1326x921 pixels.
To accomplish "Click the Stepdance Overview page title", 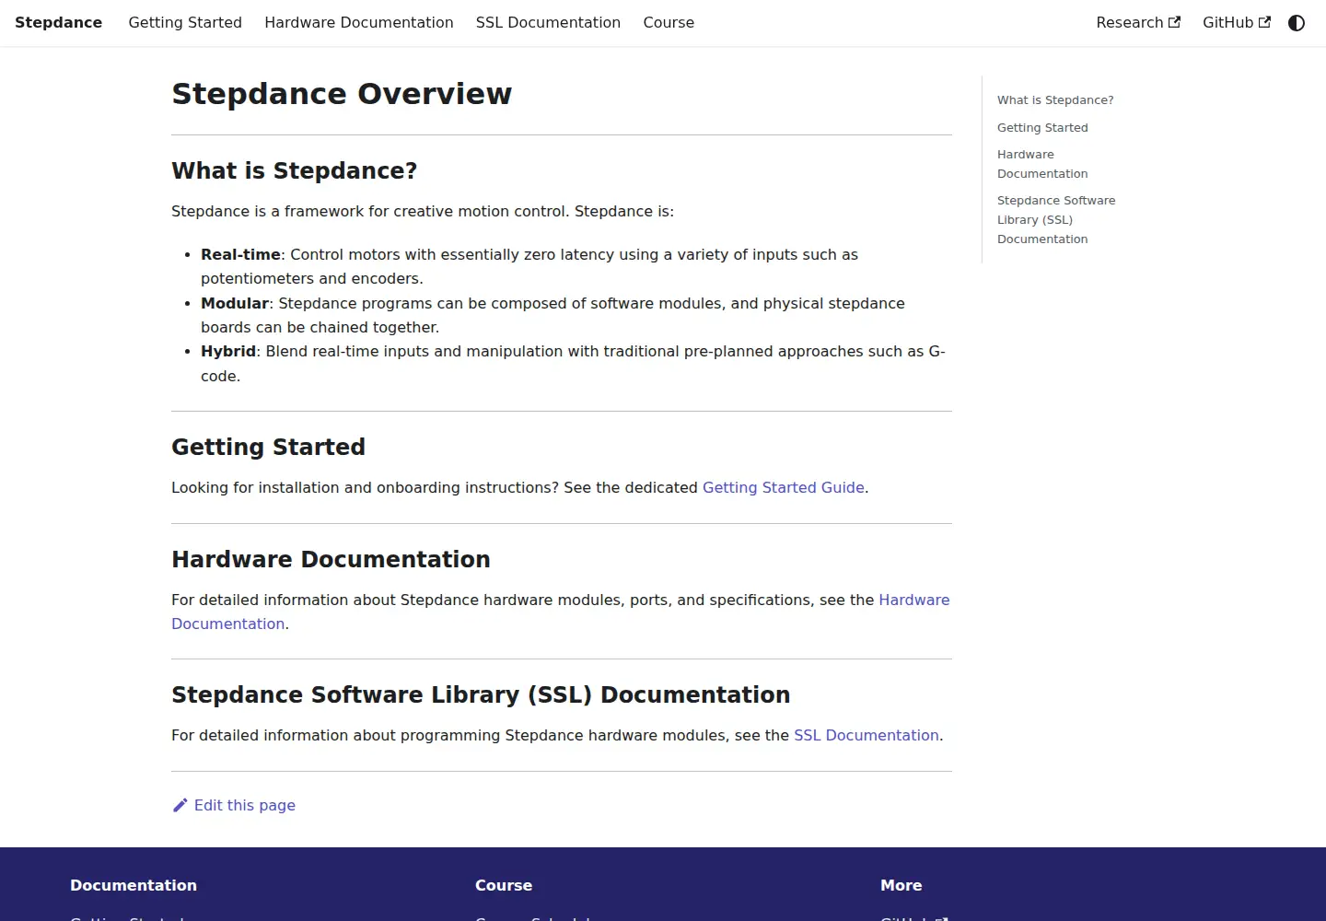I will 342,94.
